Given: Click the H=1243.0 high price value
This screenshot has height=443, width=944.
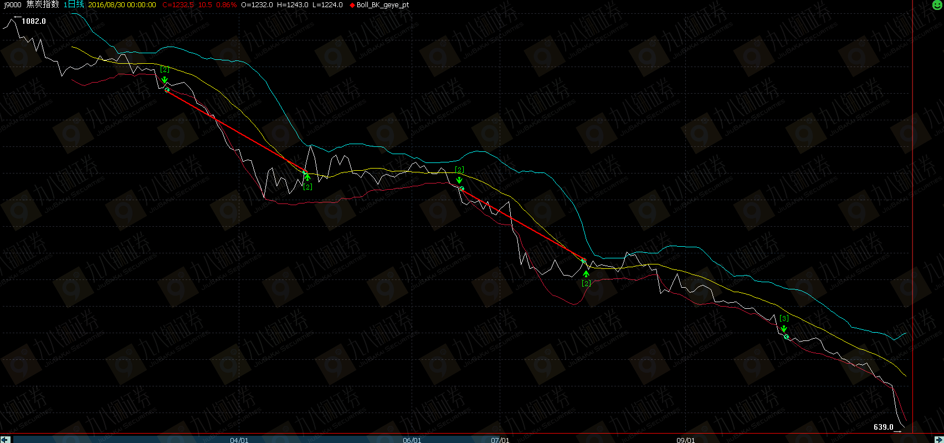Looking at the screenshot, I should click(293, 5).
